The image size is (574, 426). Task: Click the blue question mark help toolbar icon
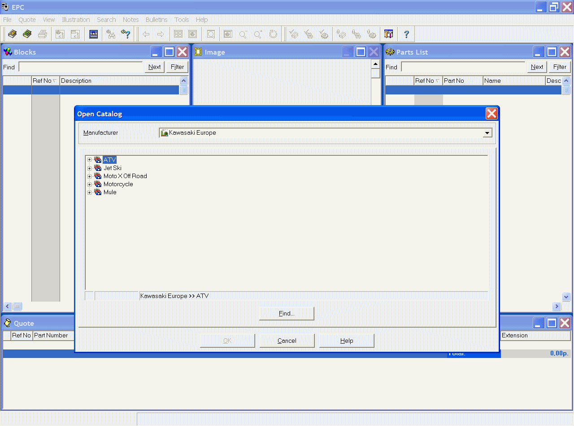click(x=406, y=34)
